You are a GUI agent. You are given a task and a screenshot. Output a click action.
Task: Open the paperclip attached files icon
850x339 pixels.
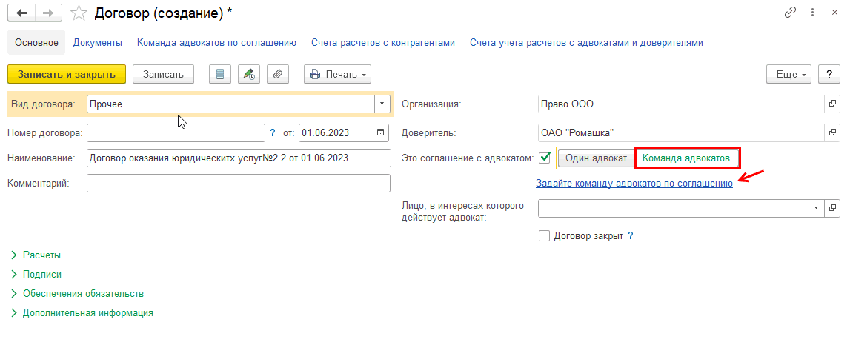click(x=278, y=74)
